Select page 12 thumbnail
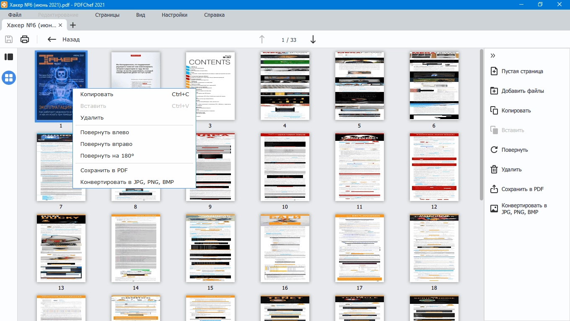This screenshot has width=570, height=321. [434, 167]
